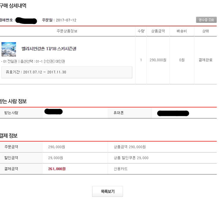Click the 배송비 column header
The image size is (219, 199).
point(182,31)
